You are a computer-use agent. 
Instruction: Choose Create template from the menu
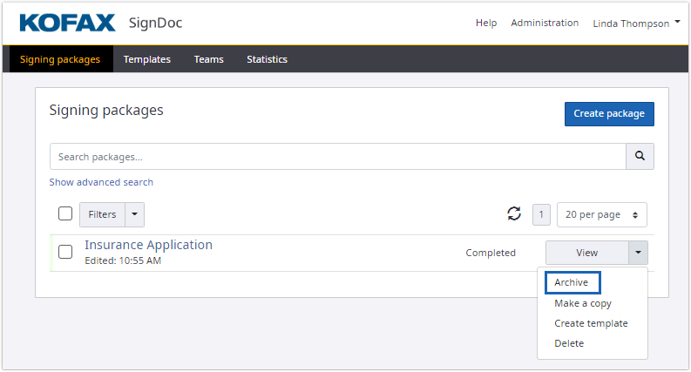tap(591, 323)
